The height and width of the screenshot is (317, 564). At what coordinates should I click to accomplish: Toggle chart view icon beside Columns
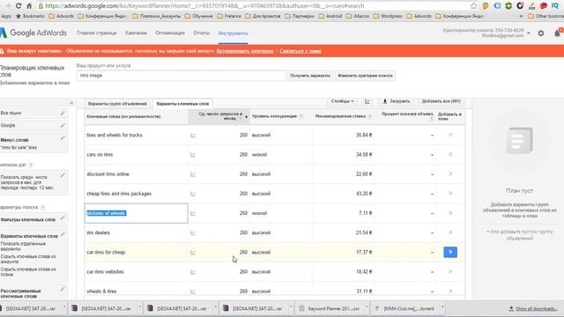point(367,101)
